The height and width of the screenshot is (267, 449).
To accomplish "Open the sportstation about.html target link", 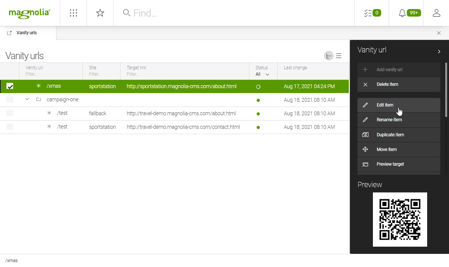I will point(182,86).
